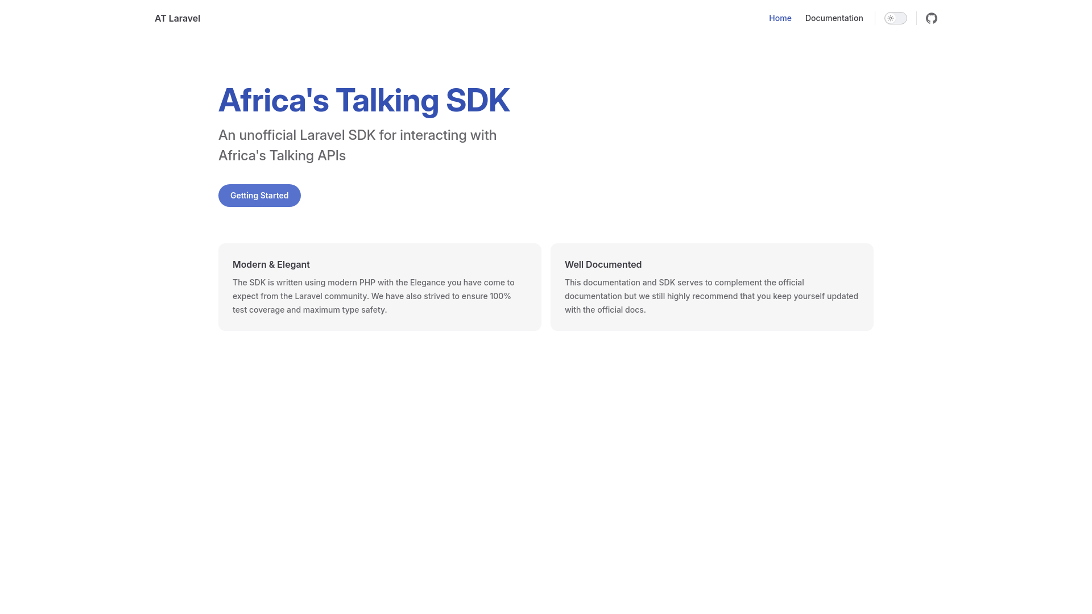Open the Documentation nav link
The height and width of the screenshot is (614, 1092).
pyautogui.click(x=834, y=18)
